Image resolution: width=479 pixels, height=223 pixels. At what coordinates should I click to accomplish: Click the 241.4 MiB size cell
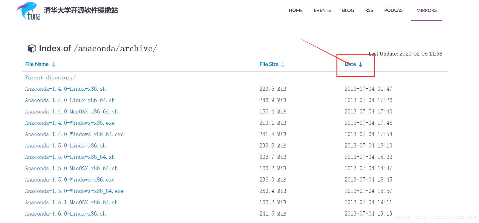(x=273, y=134)
